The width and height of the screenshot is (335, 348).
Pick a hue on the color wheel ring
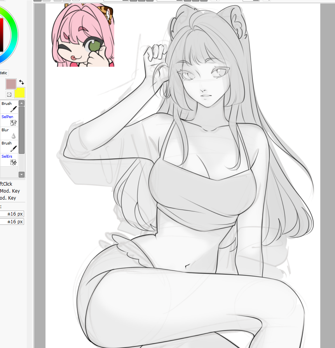point(14,35)
